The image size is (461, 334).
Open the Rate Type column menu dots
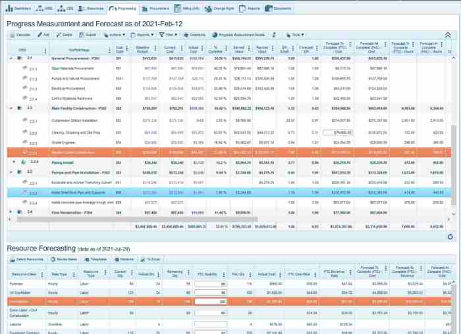pos(74,274)
